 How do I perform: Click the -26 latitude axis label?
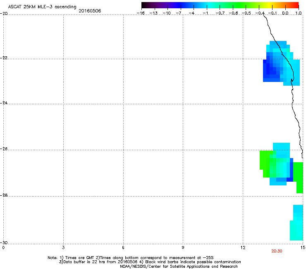pyautogui.click(x=4, y=149)
